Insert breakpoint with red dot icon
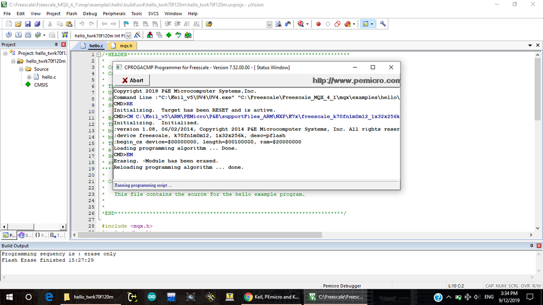The height and width of the screenshot is (305, 543). 319,24
